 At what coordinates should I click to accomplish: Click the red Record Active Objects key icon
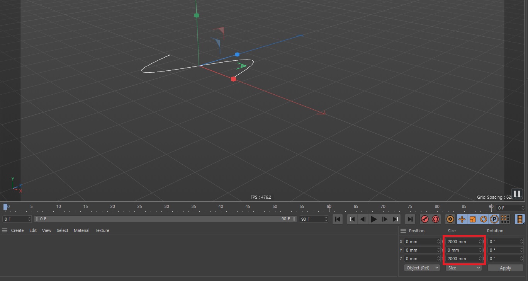[424, 219]
